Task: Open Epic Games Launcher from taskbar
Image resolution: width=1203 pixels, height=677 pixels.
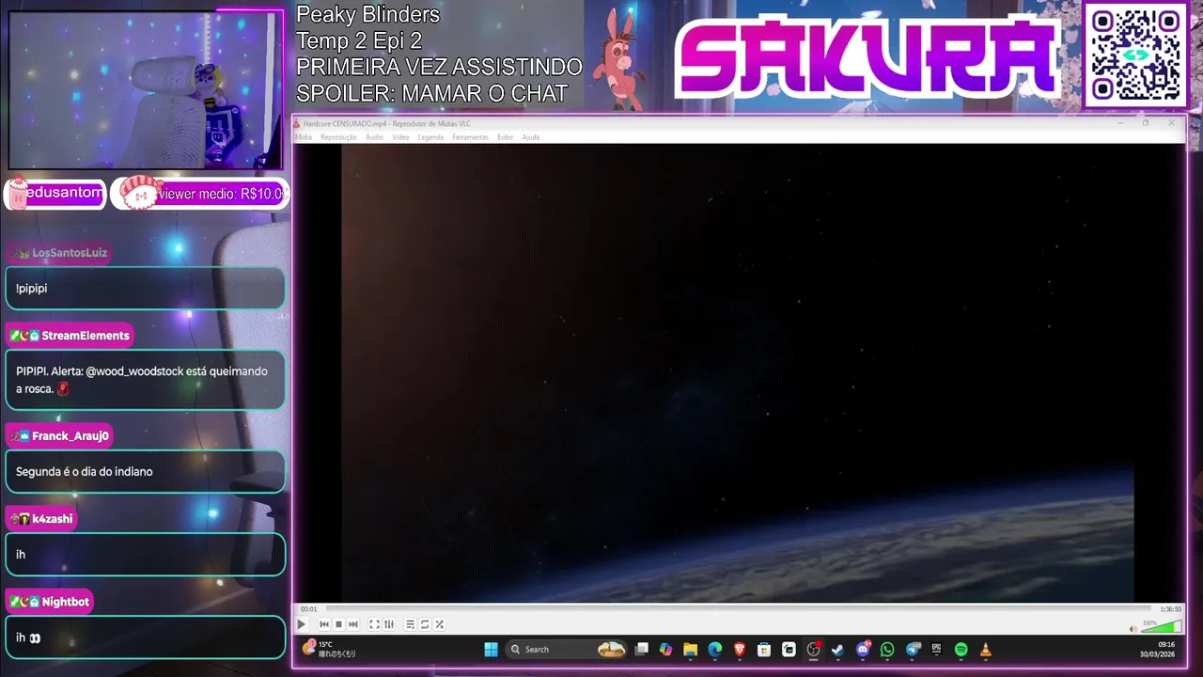Action: (936, 649)
